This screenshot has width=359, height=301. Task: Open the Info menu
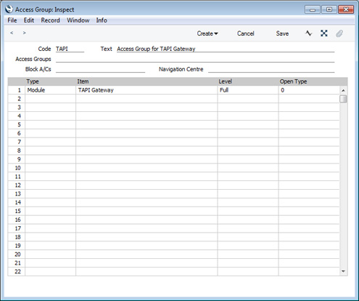pyautogui.click(x=102, y=20)
